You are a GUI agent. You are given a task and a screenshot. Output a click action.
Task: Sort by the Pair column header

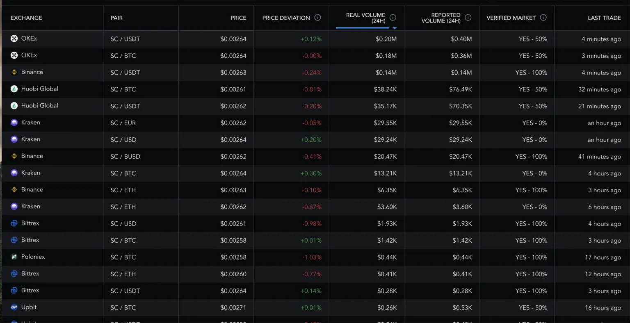(116, 18)
